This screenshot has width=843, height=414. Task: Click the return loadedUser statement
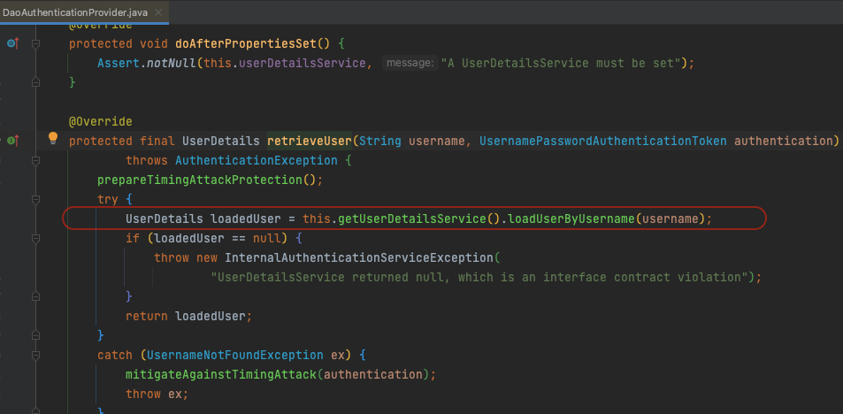188,316
